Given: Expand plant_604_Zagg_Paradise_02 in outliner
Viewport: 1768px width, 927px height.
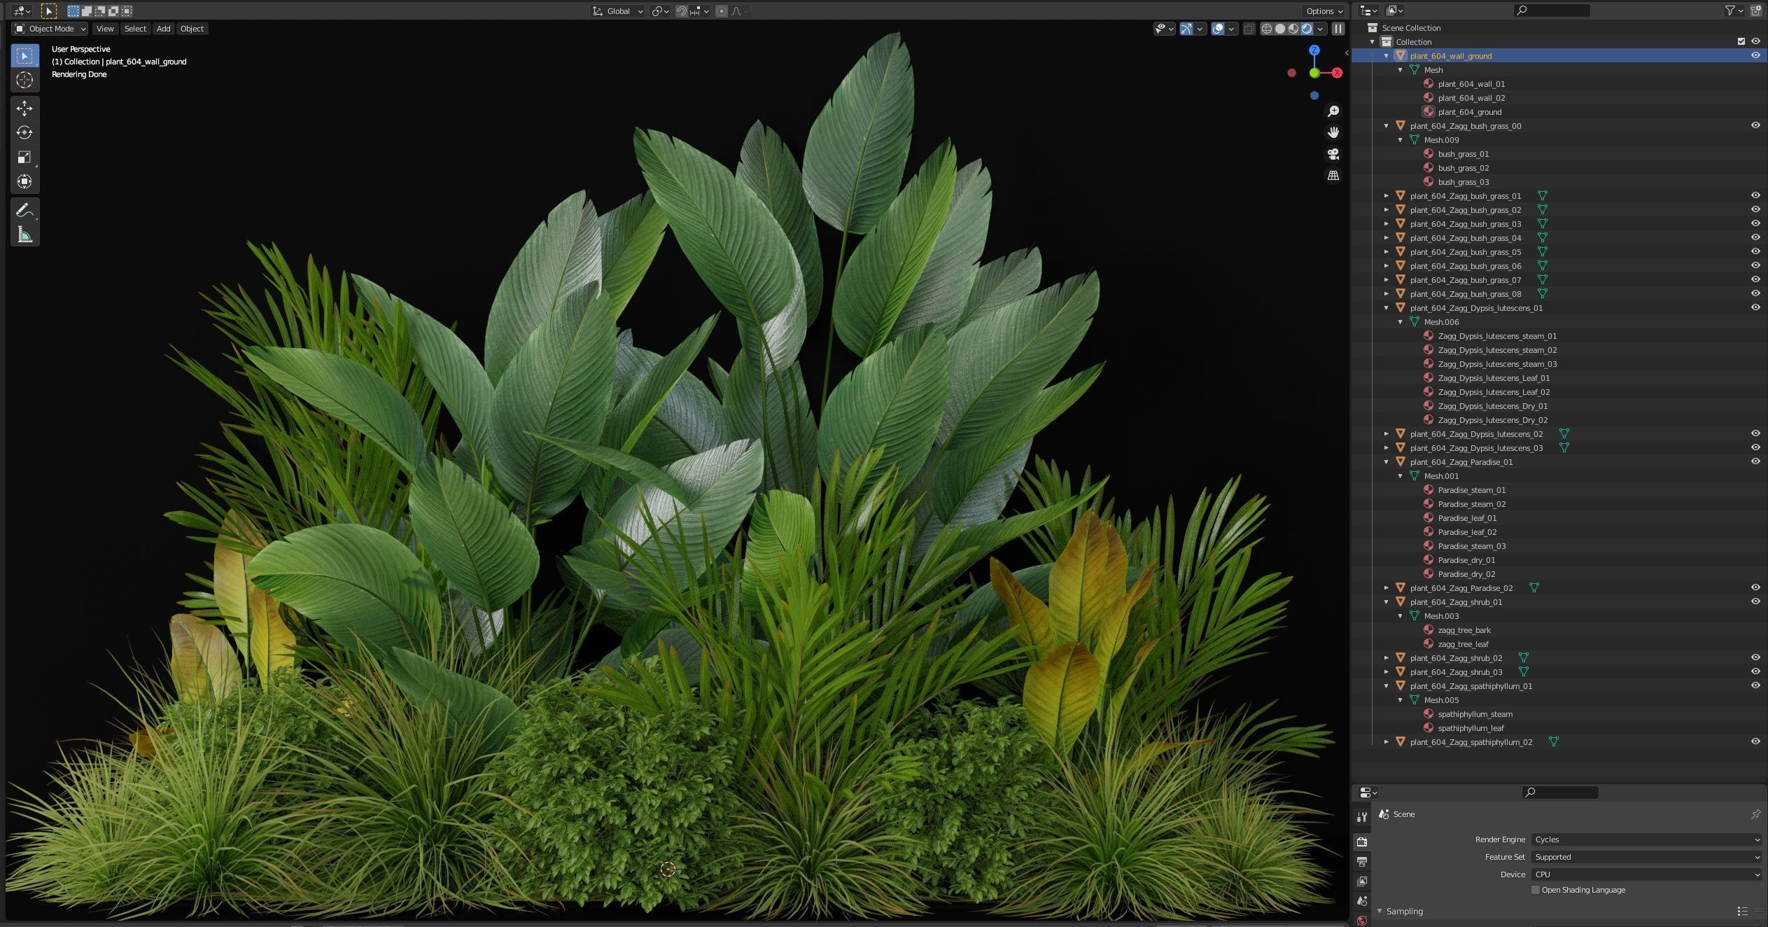Looking at the screenshot, I should 1387,587.
